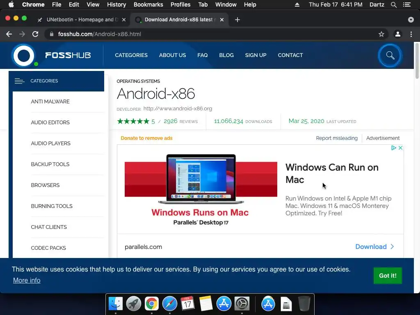
Task: Click Donate to remove ads
Action: (146, 138)
